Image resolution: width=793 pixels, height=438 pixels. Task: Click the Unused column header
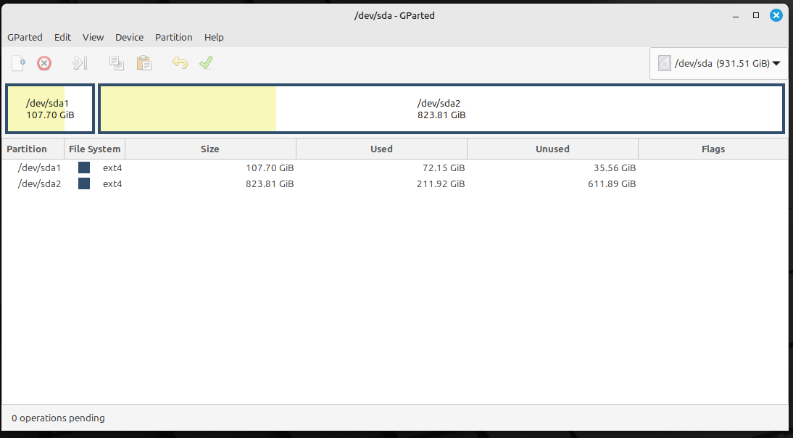[x=552, y=149]
